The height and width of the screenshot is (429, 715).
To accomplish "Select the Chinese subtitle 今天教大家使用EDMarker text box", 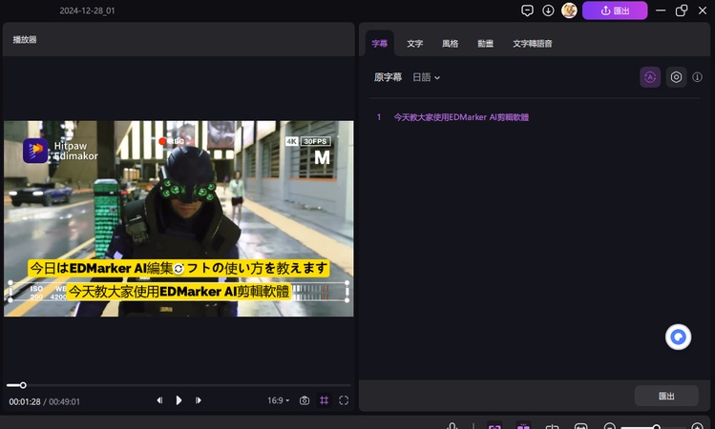I will [179, 292].
